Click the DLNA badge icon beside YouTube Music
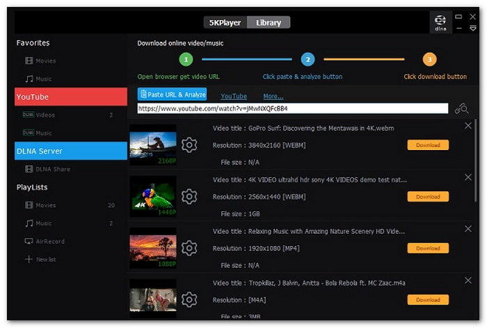 coord(29,133)
